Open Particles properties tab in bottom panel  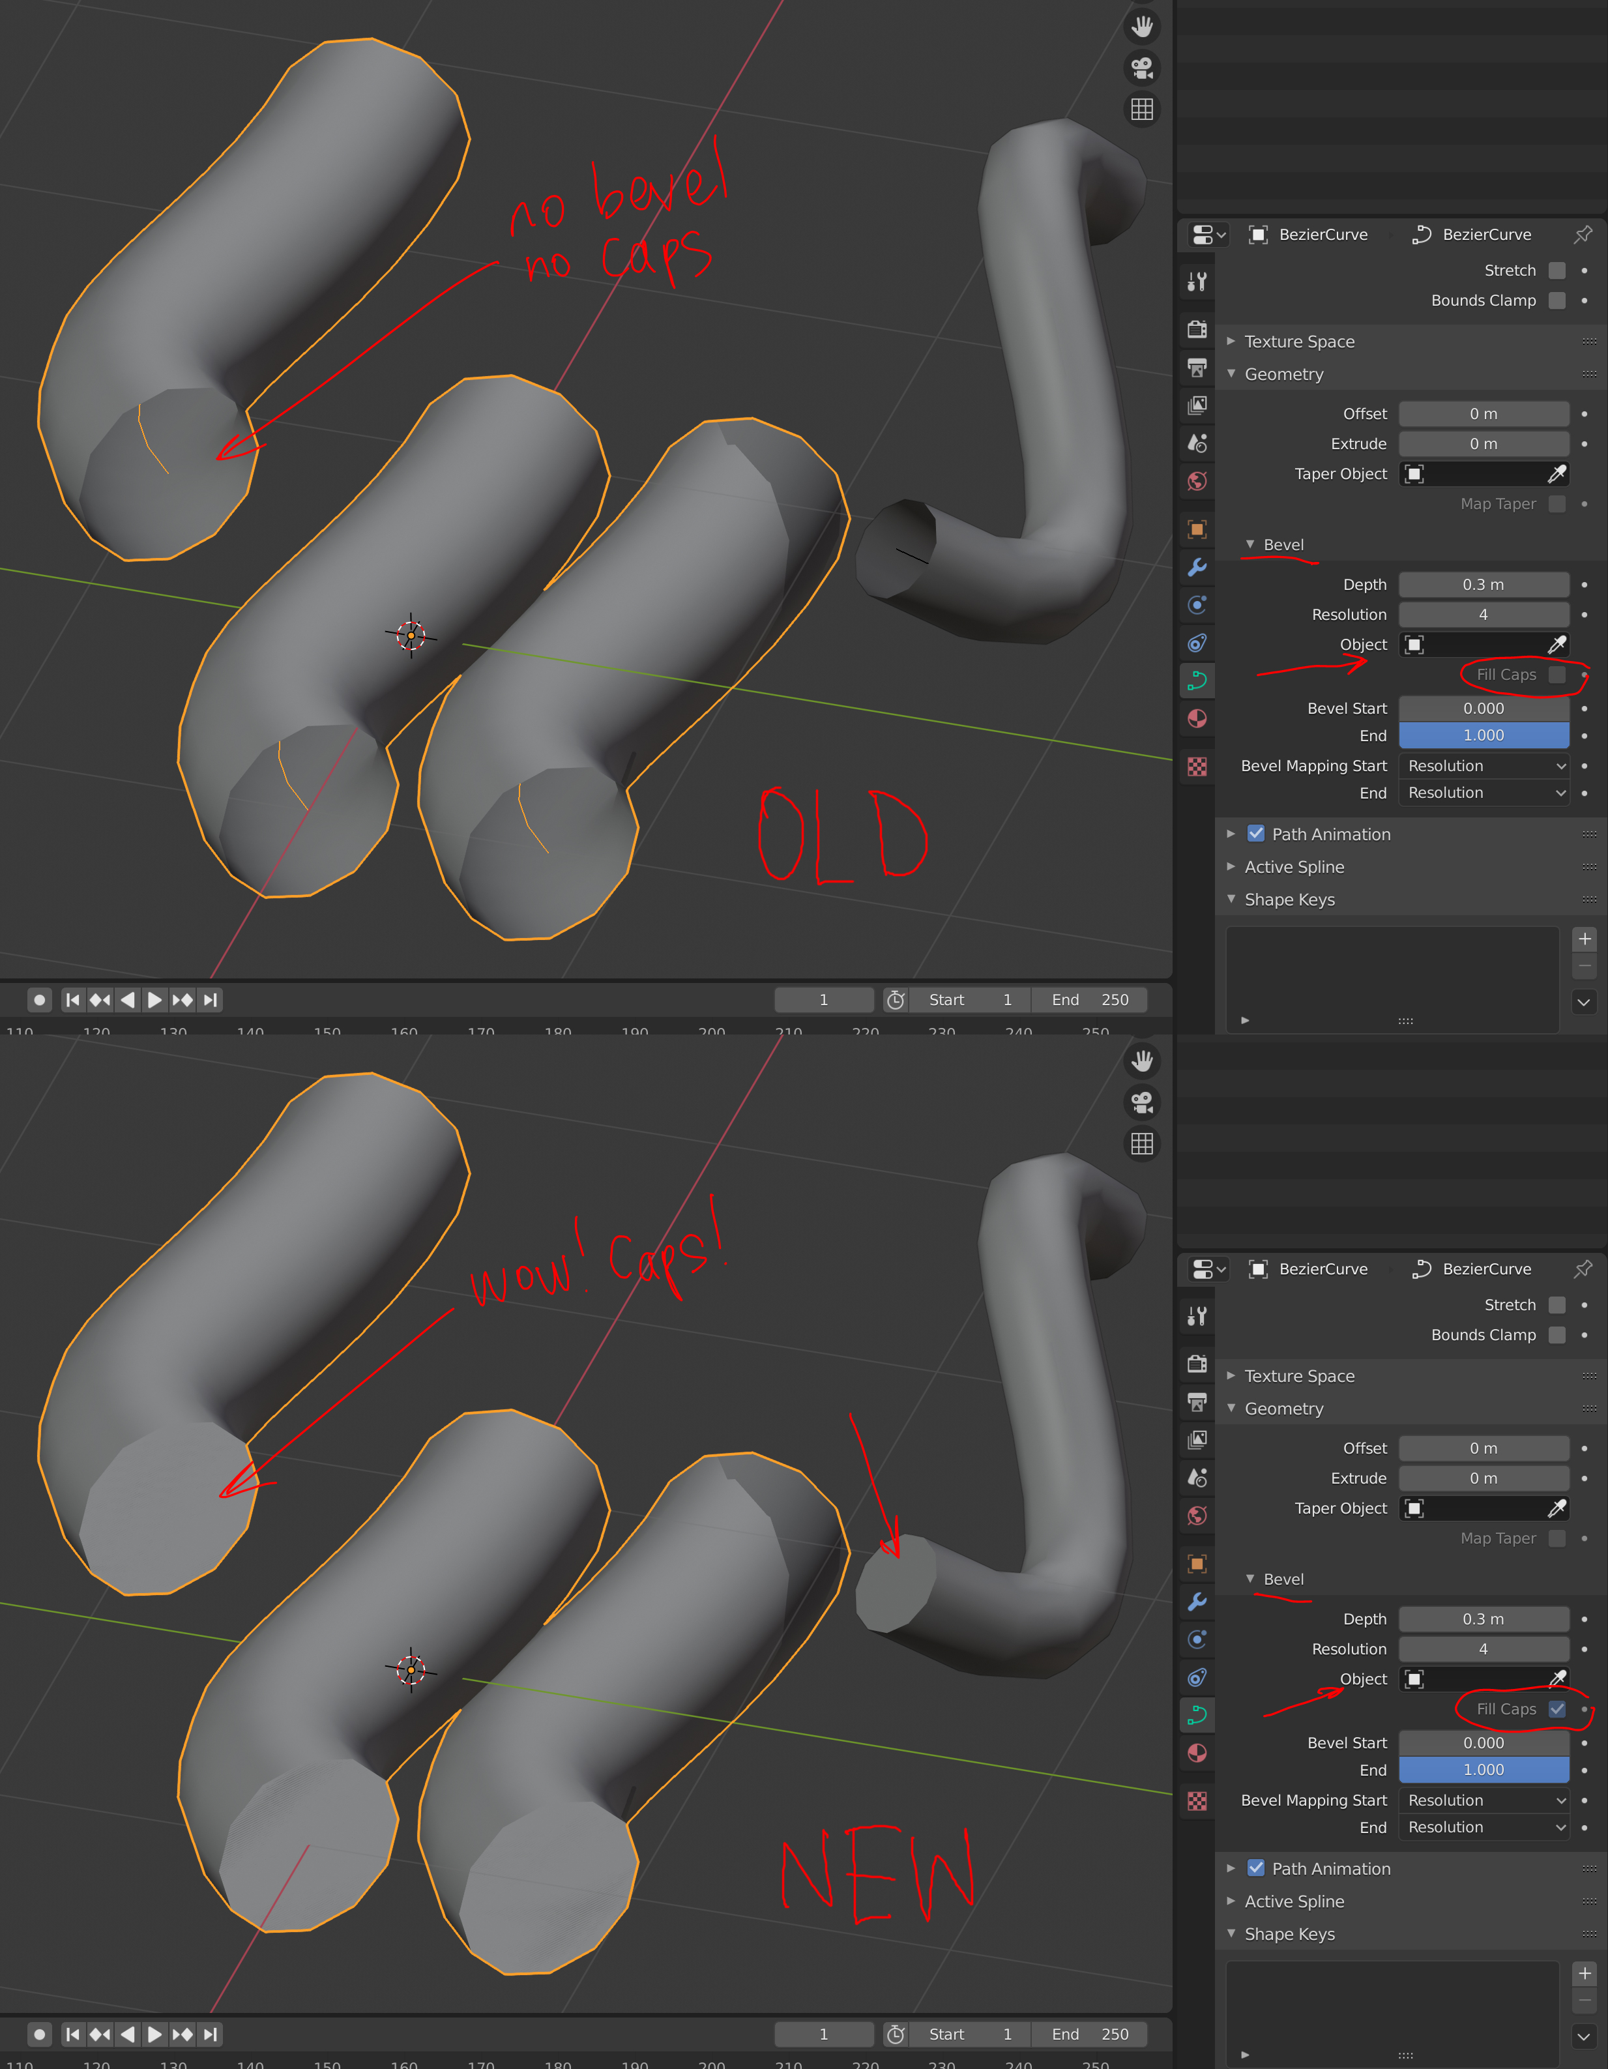click(1197, 1640)
